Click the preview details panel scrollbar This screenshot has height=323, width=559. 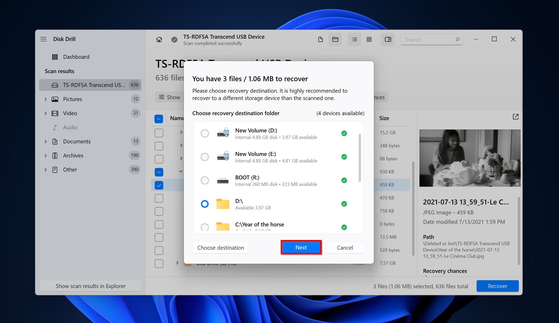click(x=519, y=231)
